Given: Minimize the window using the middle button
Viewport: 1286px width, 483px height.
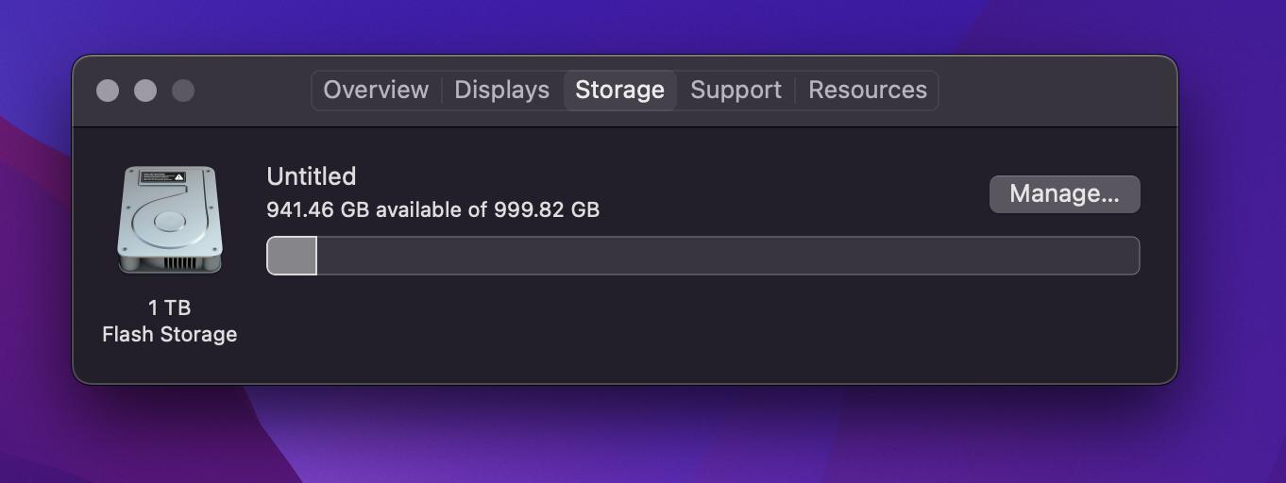Looking at the screenshot, I should click(145, 91).
